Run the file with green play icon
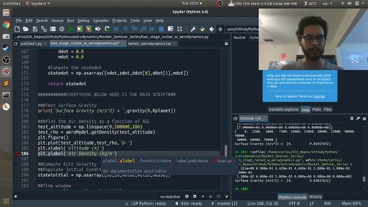 click(x=71, y=29)
